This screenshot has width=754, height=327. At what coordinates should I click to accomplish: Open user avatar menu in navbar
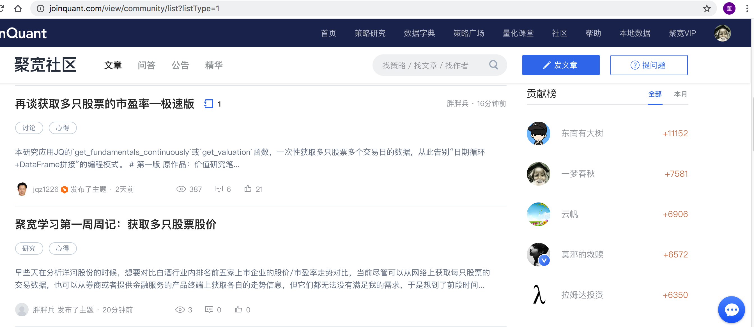[722, 33]
